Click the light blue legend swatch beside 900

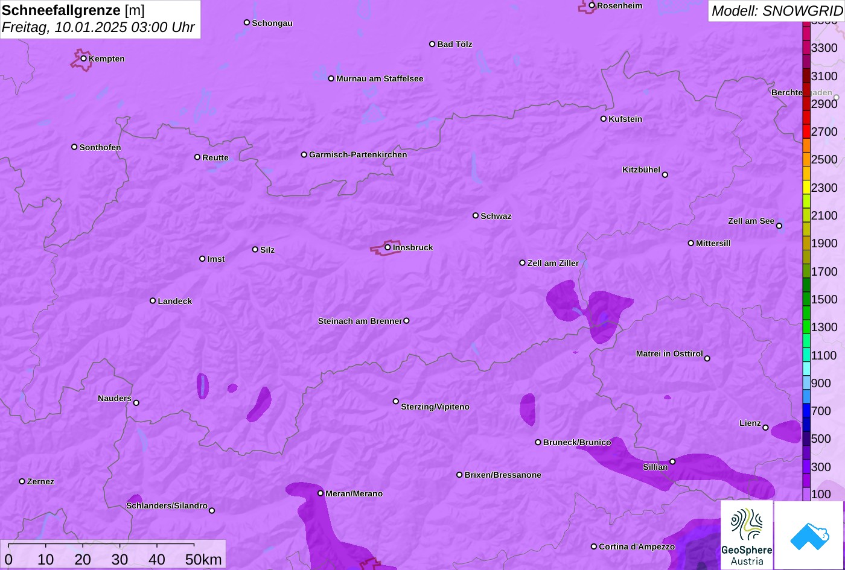pos(806,383)
